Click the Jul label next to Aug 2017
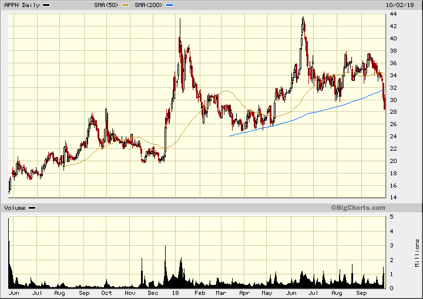The image size is (423, 299). point(37,293)
